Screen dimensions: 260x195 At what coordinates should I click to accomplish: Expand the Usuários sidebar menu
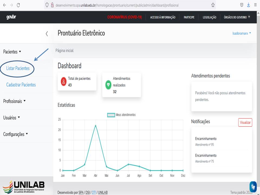point(11,118)
